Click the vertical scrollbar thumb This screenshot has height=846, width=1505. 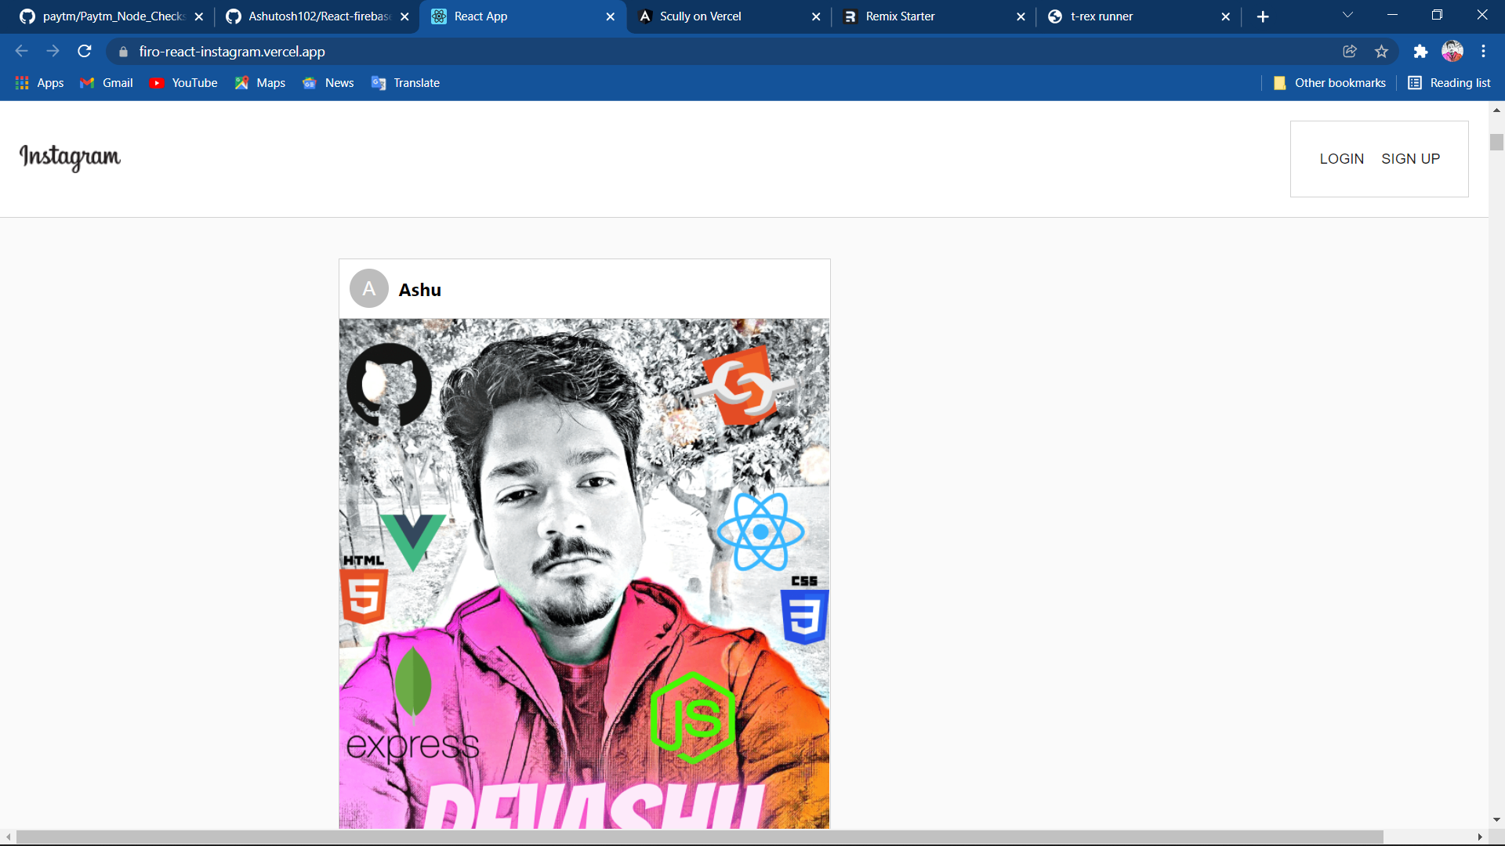[x=1496, y=142]
